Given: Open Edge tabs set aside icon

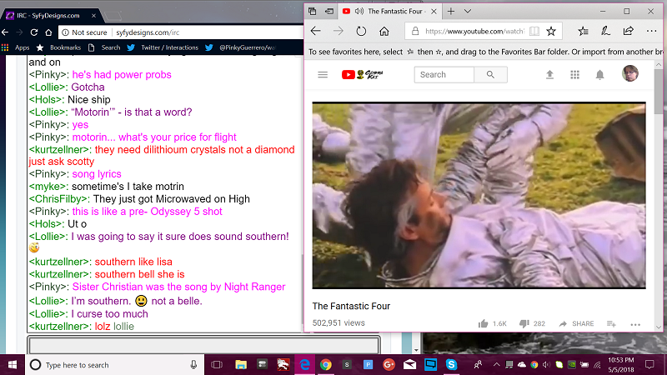Looking at the screenshot, I should (x=312, y=12).
